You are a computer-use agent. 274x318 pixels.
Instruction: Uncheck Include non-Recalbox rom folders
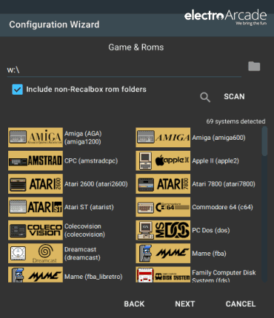point(17,89)
